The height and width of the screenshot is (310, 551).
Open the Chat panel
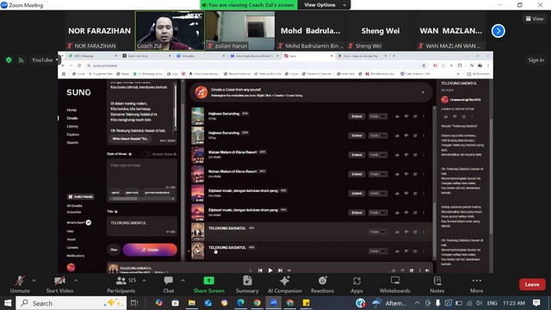(x=169, y=285)
